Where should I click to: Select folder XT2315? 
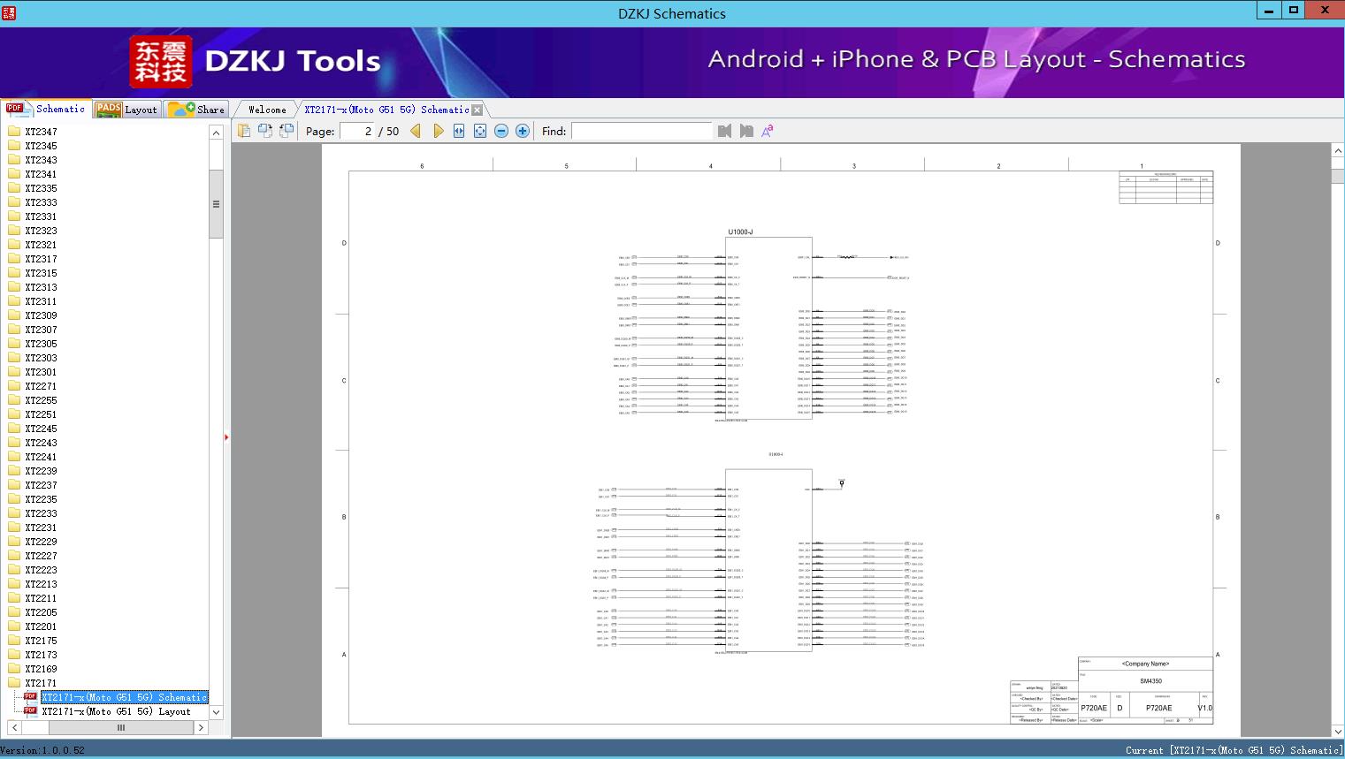click(x=41, y=273)
